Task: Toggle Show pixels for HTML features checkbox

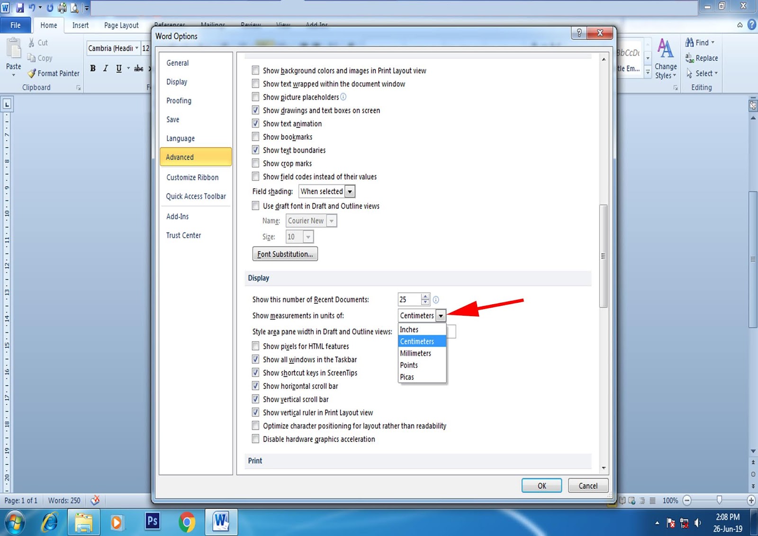Action: click(255, 346)
